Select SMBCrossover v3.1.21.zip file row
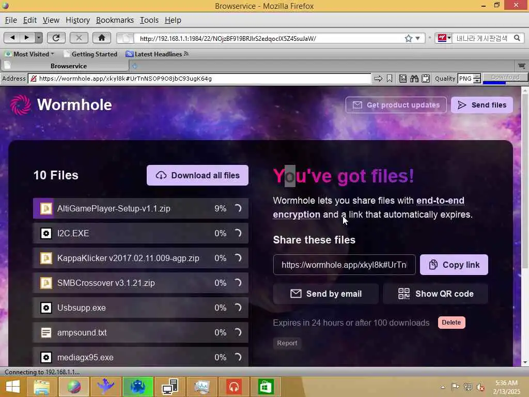The height and width of the screenshot is (397, 529). click(x=141, y=283)
